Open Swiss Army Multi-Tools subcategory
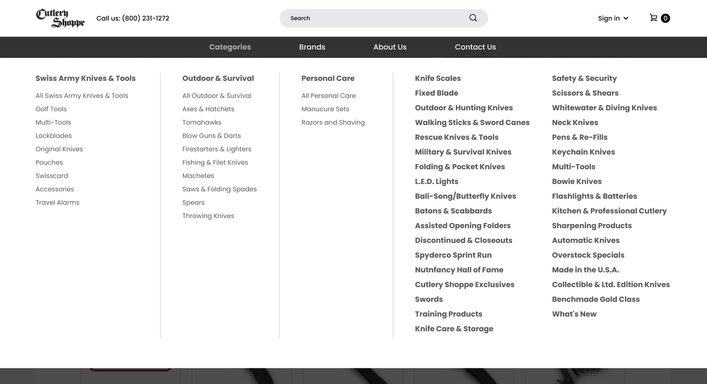Viewport: 707px width, 384px height. point(53,122)
